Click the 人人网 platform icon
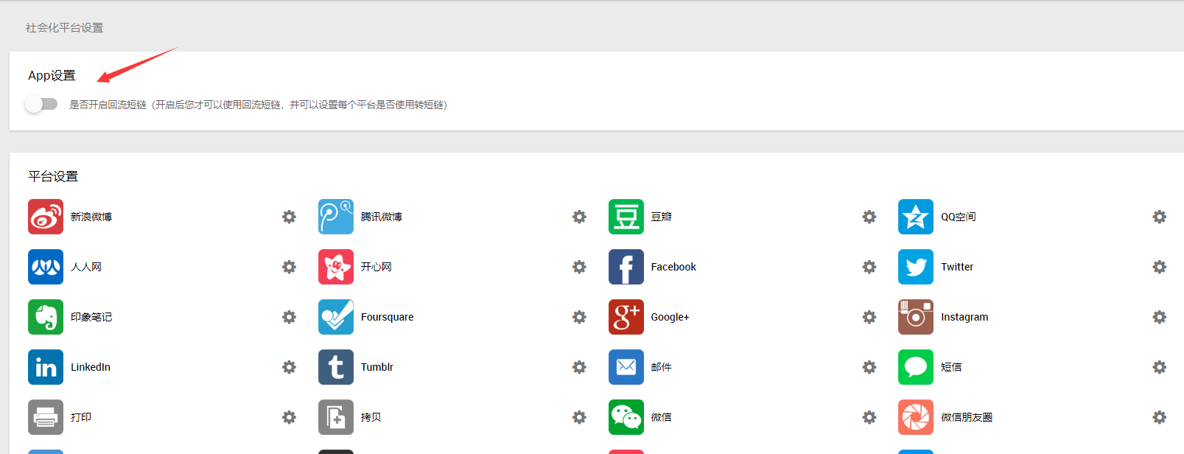 (46, 267)
